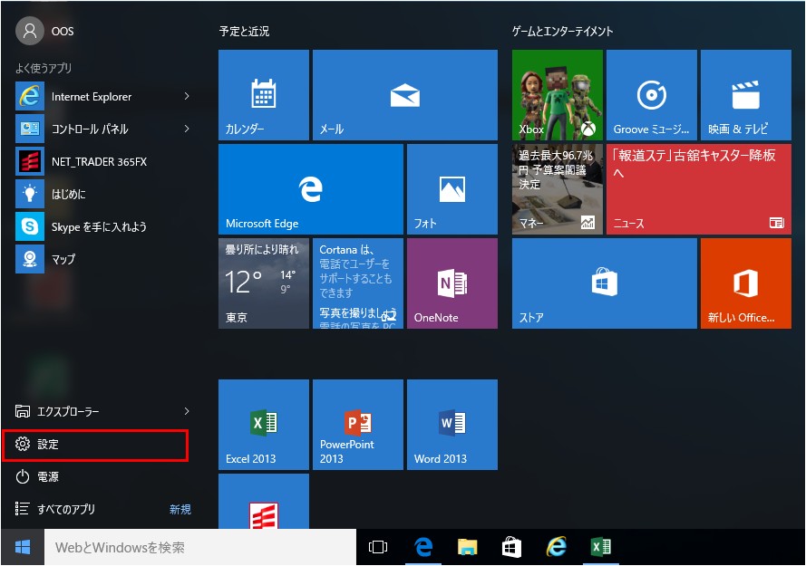
Task: Click the 新規 label beside All apps
Action: (180, 510)
